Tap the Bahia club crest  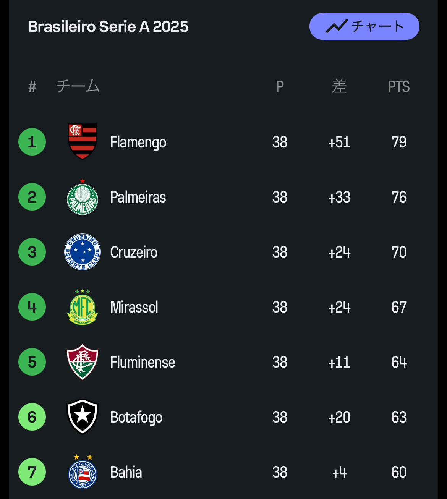pos(83,472)
